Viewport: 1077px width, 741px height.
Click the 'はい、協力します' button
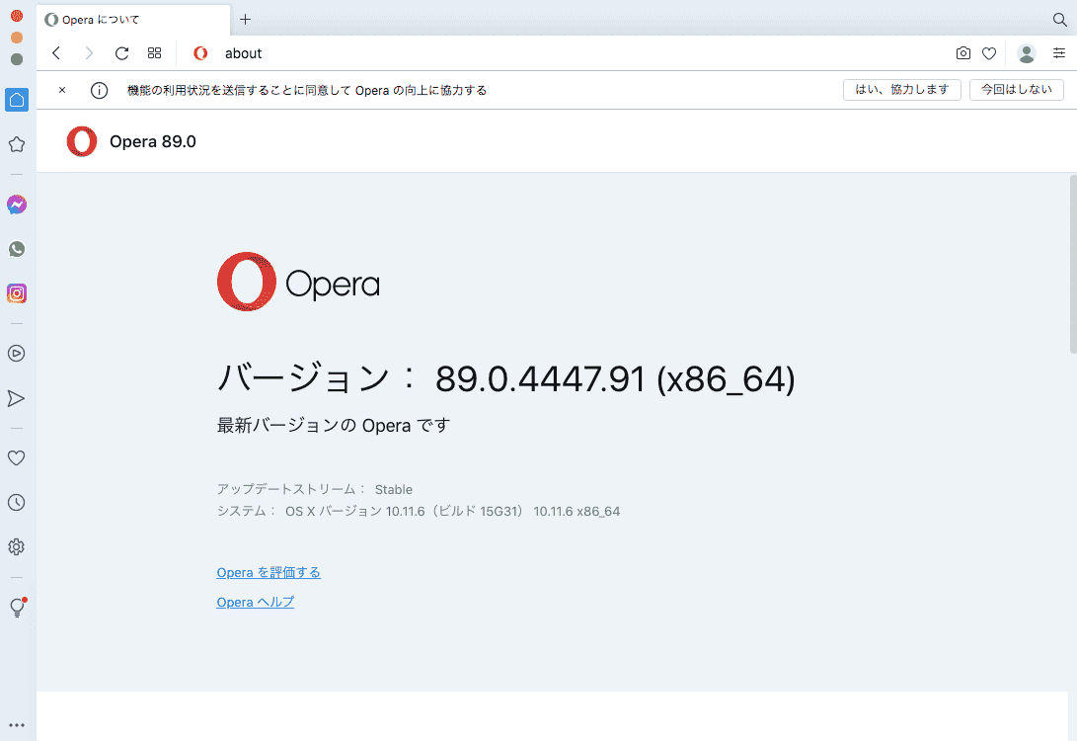point(902,90)
